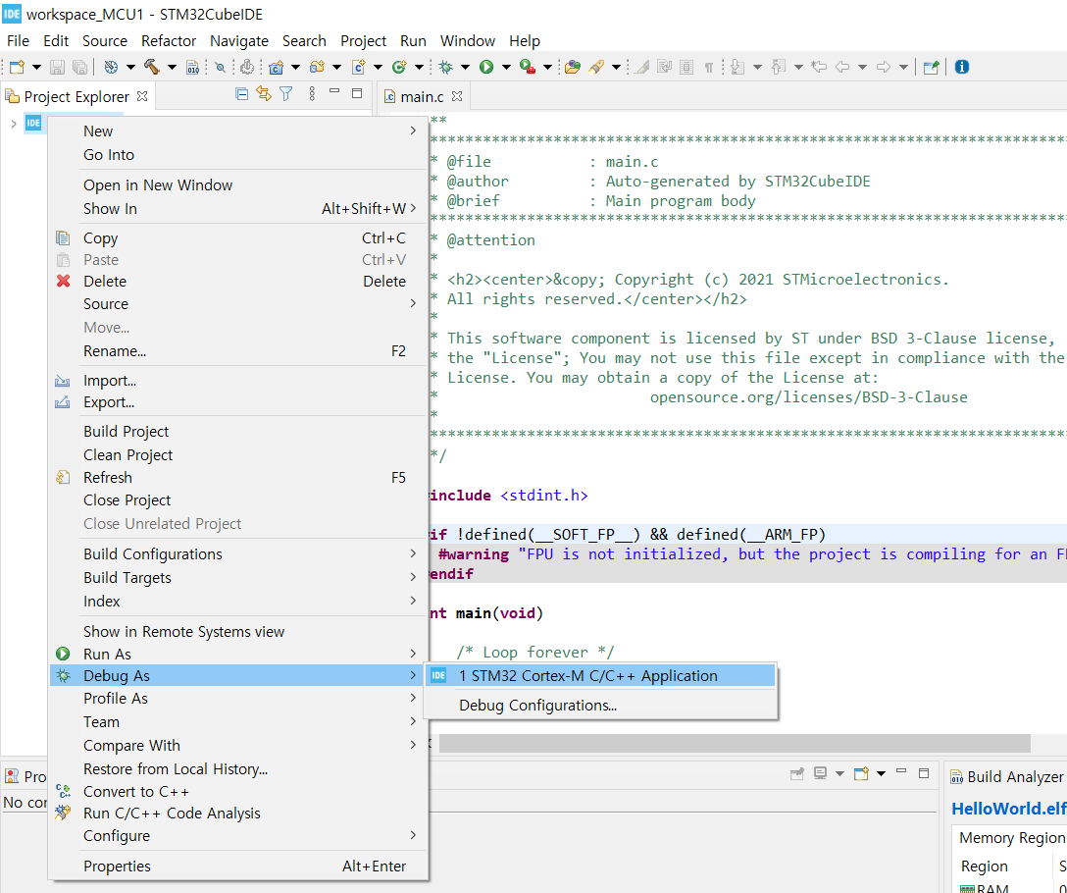The image size is (1067, 893).
Task: Click the Back navigation arrow icon
Action: click(842, 67)
